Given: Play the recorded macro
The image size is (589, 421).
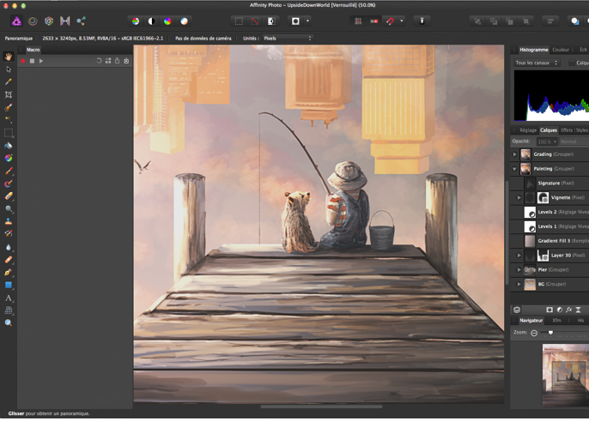Looking at the screenshot, I should click(41, 61).
